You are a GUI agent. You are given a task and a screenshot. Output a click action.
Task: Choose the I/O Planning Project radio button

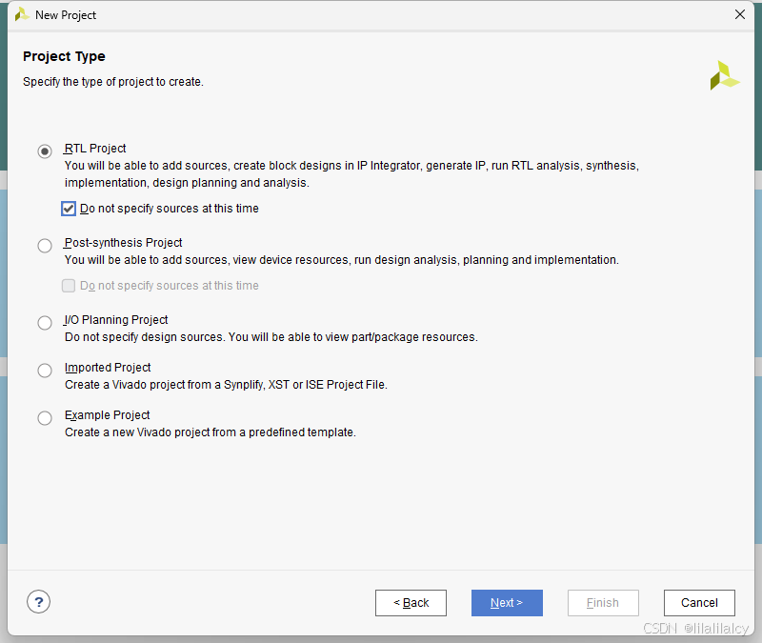[x=45, y=323]
